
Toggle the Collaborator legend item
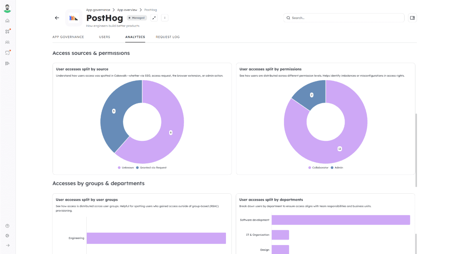[319, 168]
